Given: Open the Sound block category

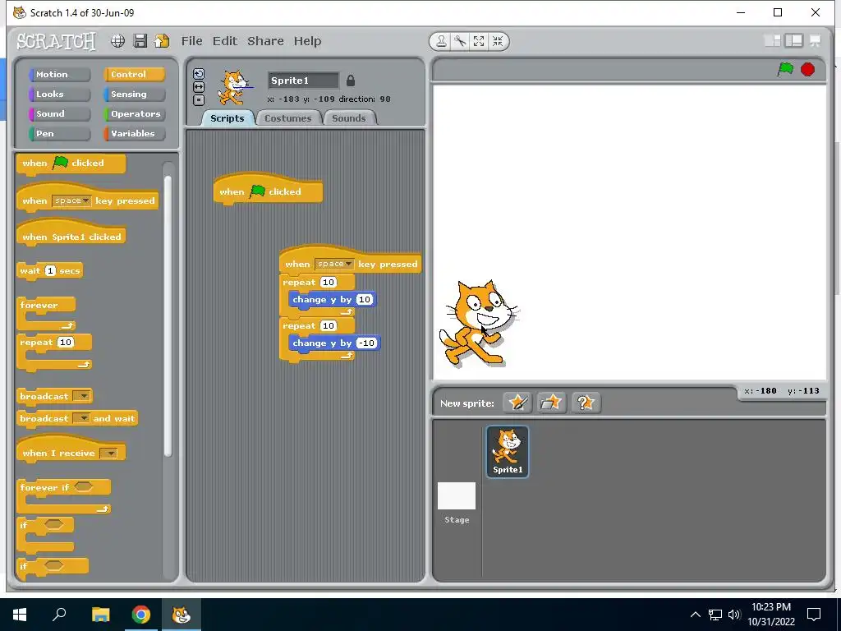Looking at the screenshot, I should pyautogui.click(x=59, y=113).
